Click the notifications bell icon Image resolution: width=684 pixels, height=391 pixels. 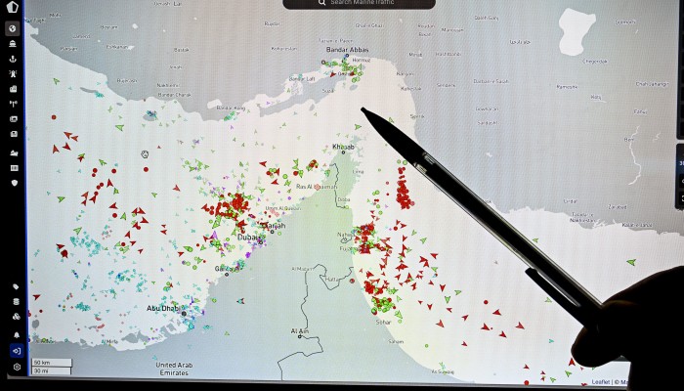click(16, 334)
